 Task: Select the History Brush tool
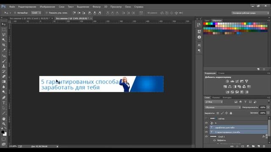[x=4, y=71]
